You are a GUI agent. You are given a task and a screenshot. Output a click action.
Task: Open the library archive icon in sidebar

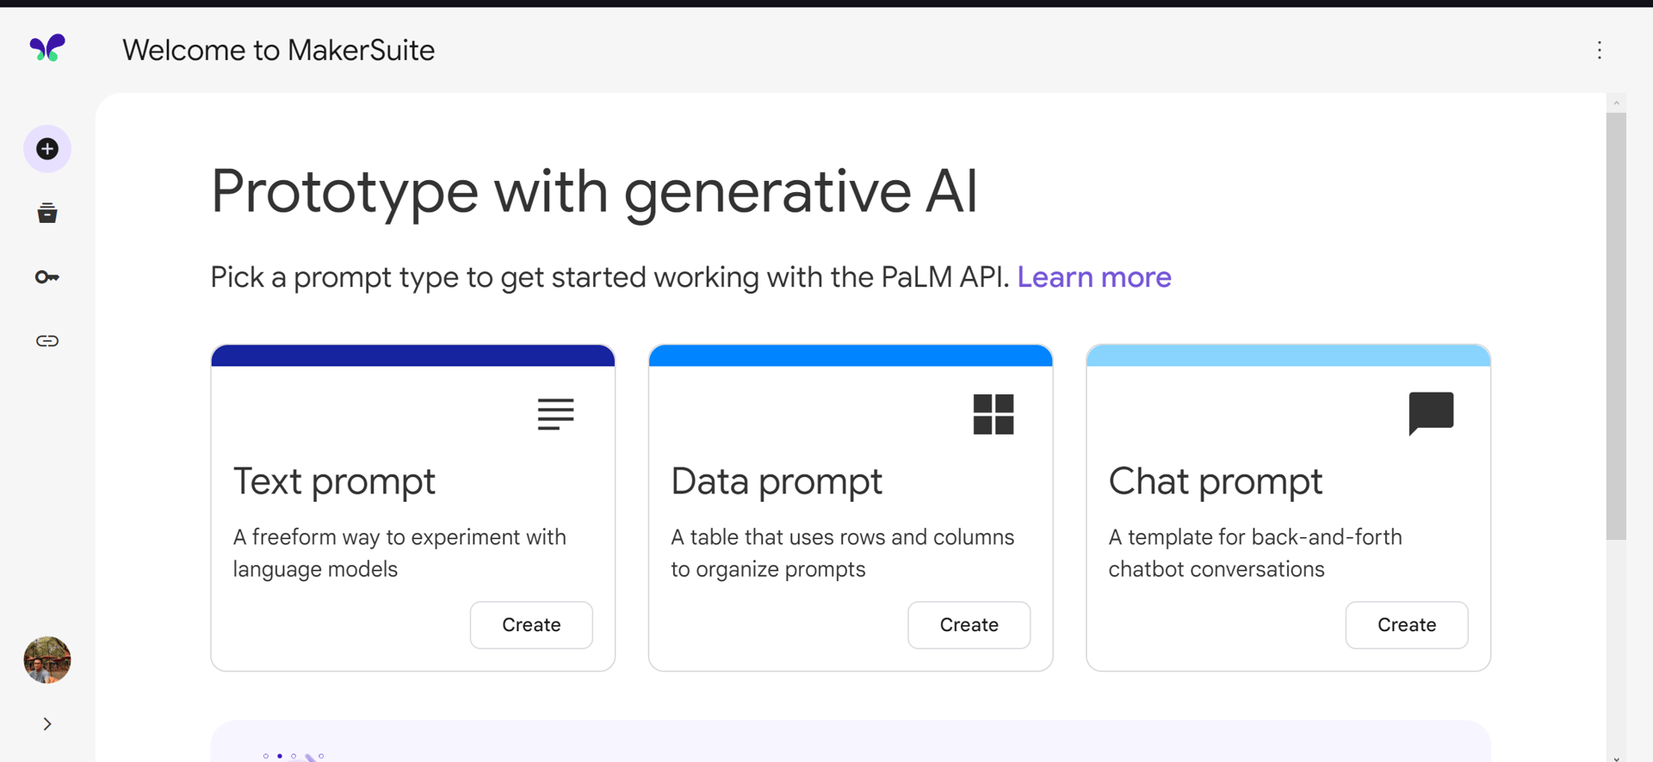pos(47,213)
